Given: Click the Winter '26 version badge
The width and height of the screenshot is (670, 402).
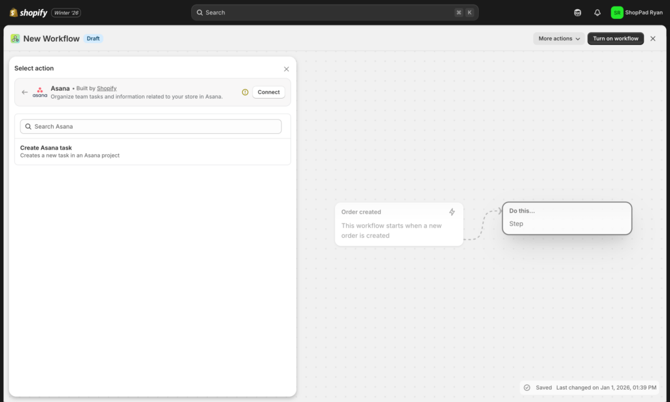Looking at the screenshot, I should coord(65,12).
